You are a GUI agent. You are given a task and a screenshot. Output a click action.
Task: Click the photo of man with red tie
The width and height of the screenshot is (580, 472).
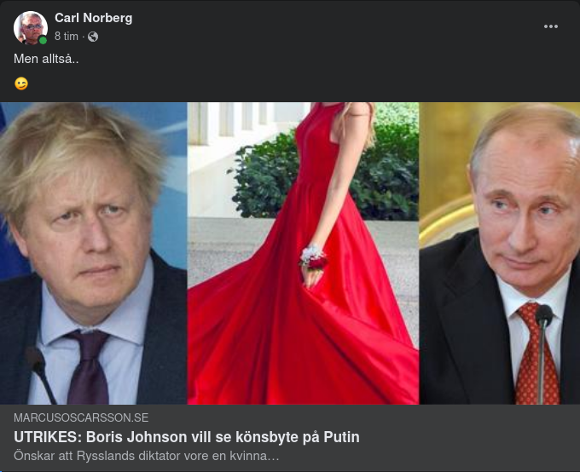[x=500, y=253]
